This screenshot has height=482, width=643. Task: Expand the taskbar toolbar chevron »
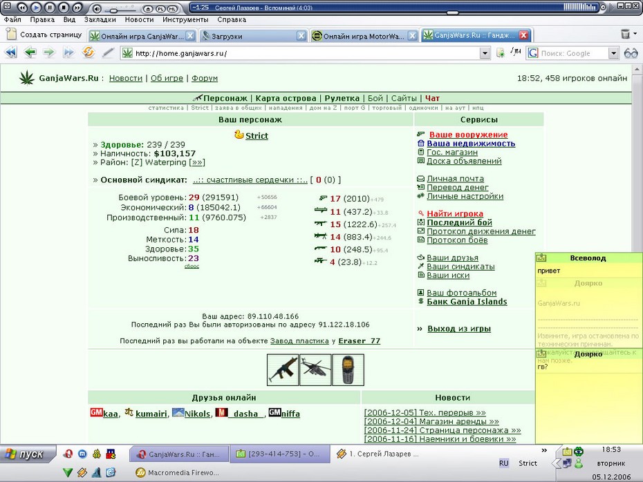[544, 450]
